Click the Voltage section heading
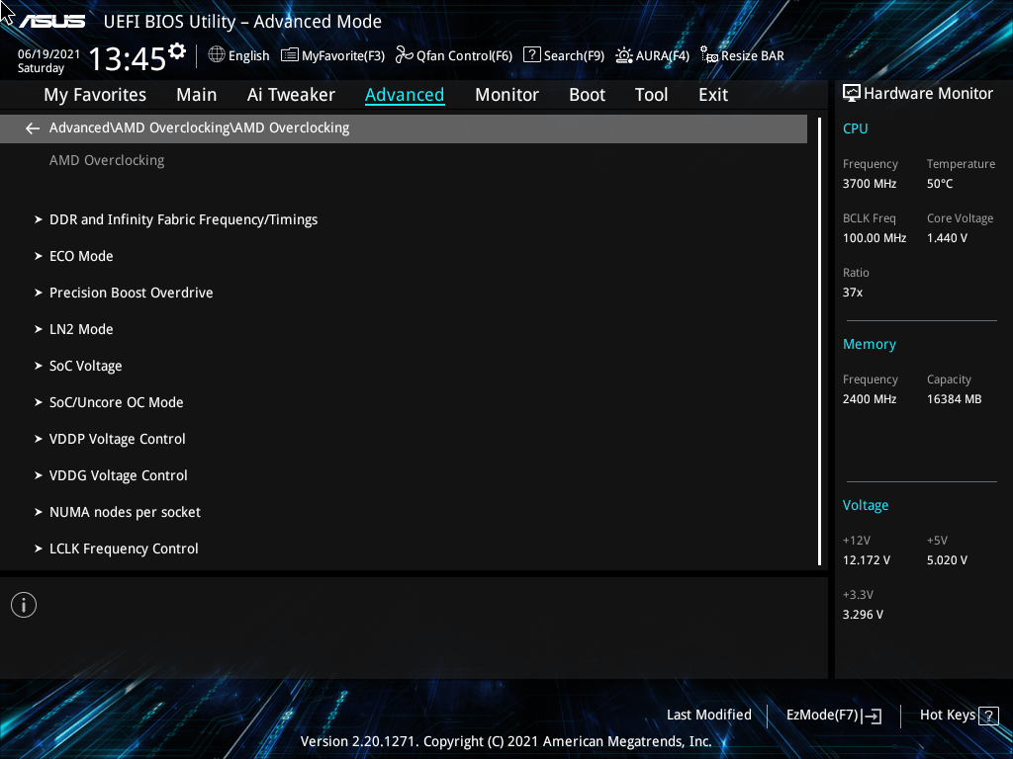 click(x=865, y=505)
